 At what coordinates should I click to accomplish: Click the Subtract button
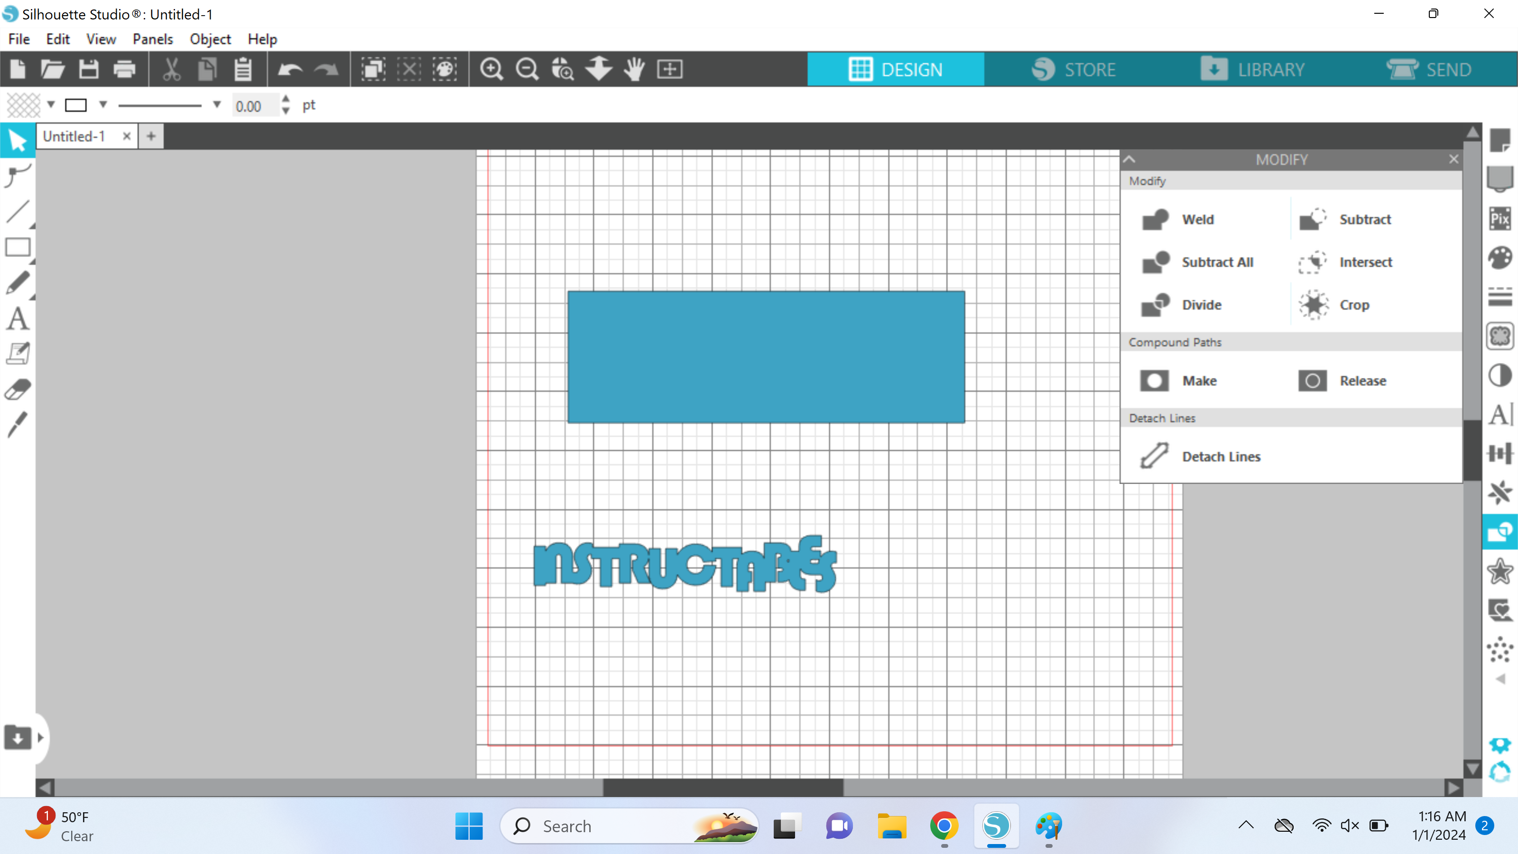[1345, 219]
